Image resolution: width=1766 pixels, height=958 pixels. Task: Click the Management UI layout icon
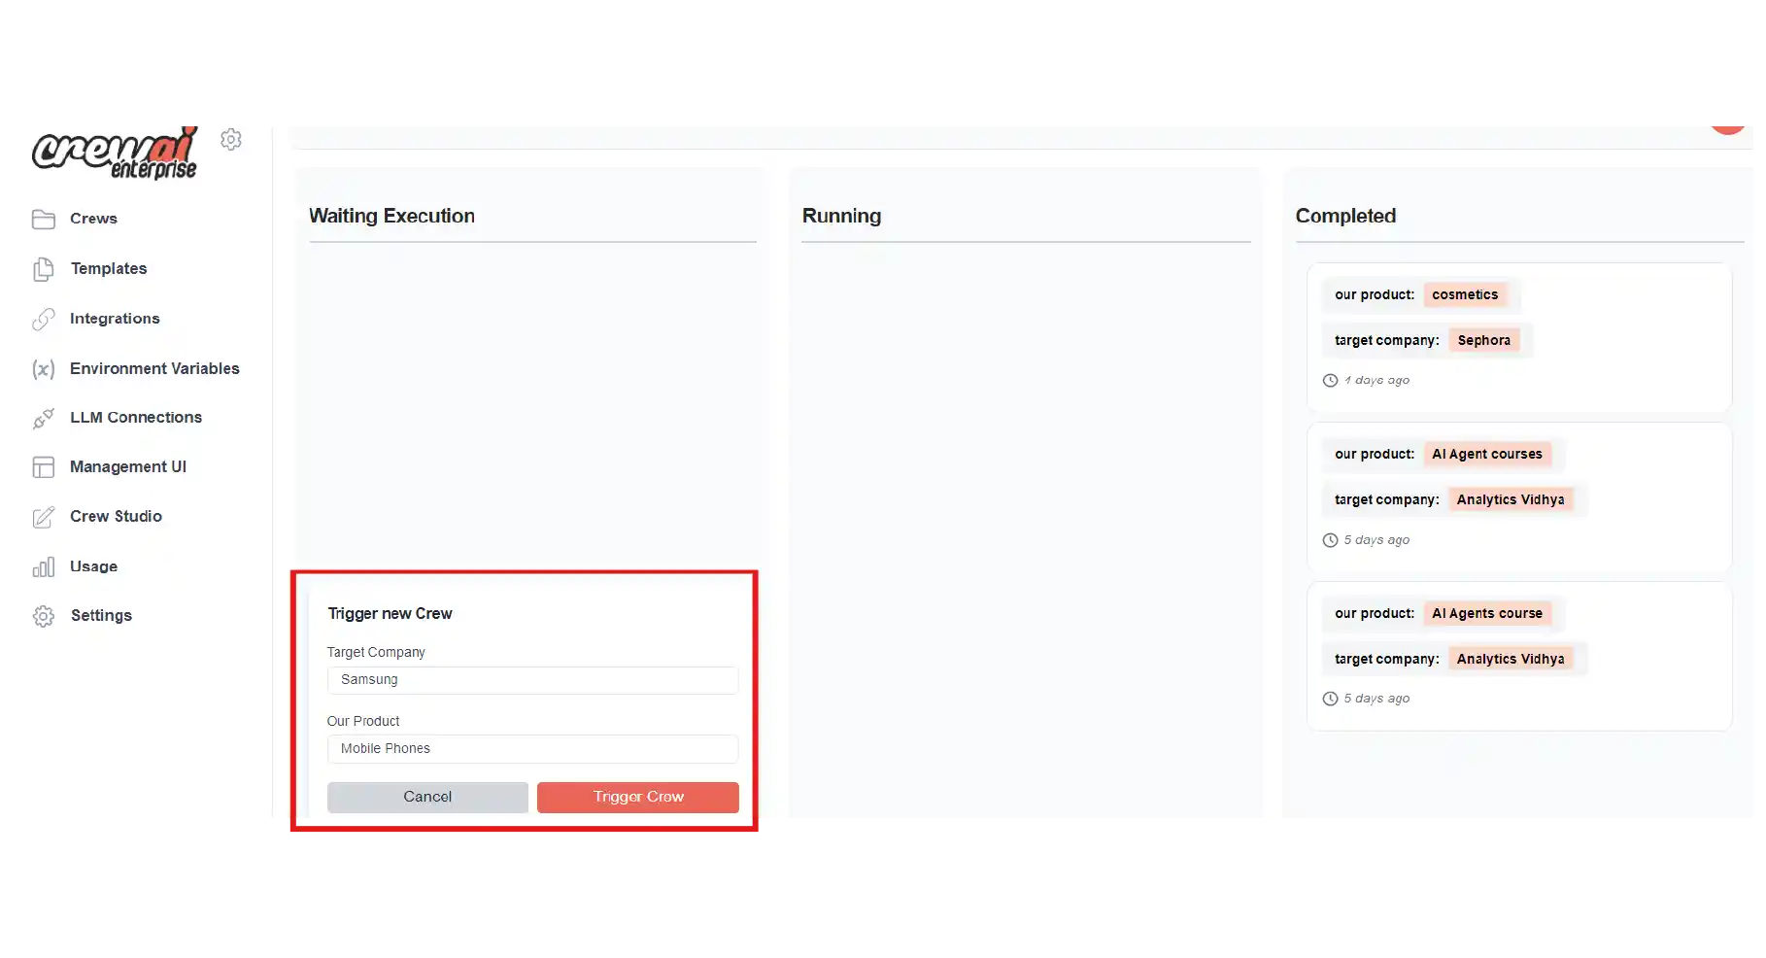click(44, 467)
